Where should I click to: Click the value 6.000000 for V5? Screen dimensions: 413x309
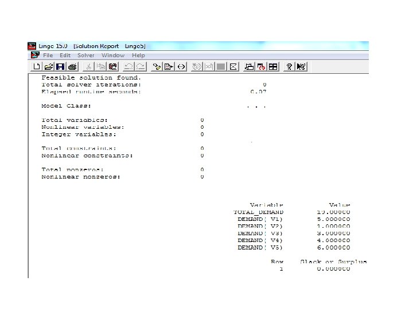333,248
